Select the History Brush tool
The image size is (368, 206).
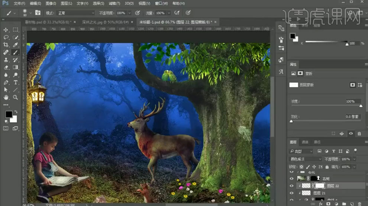tap(16, 60)
